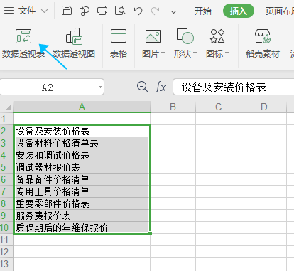Screen dimensions: 294x271
Task: Open 稻壳素材 resource library
Action: pos(263,43)
